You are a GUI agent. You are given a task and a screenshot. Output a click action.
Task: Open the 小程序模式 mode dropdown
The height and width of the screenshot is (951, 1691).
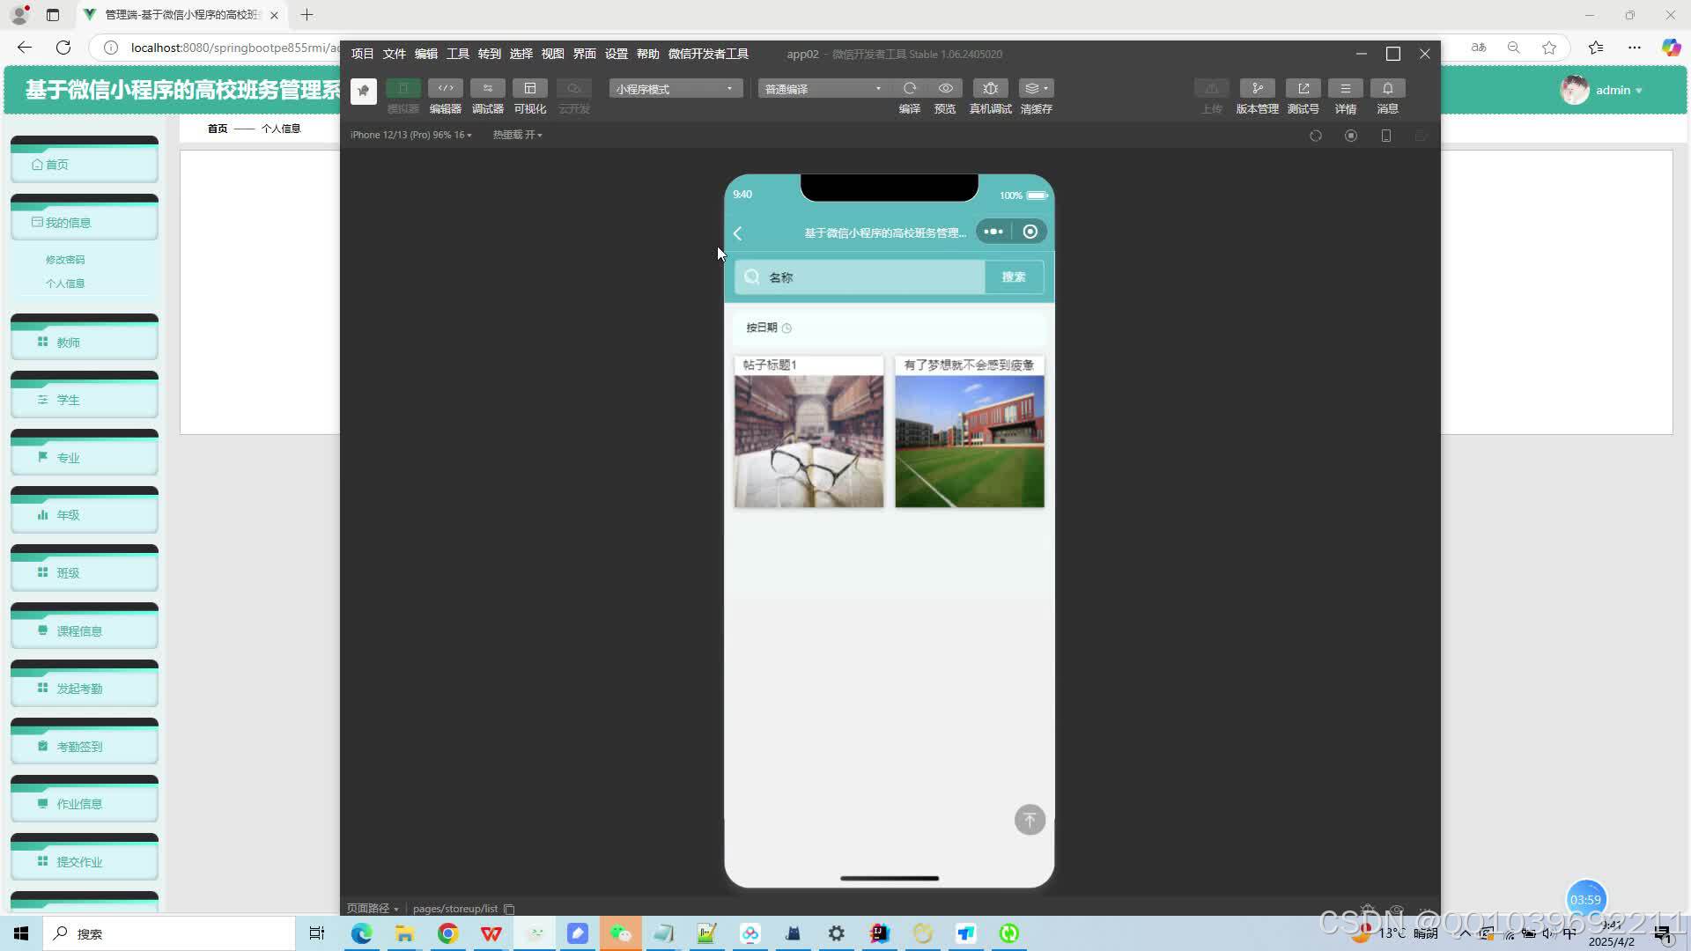click(675, 89)
